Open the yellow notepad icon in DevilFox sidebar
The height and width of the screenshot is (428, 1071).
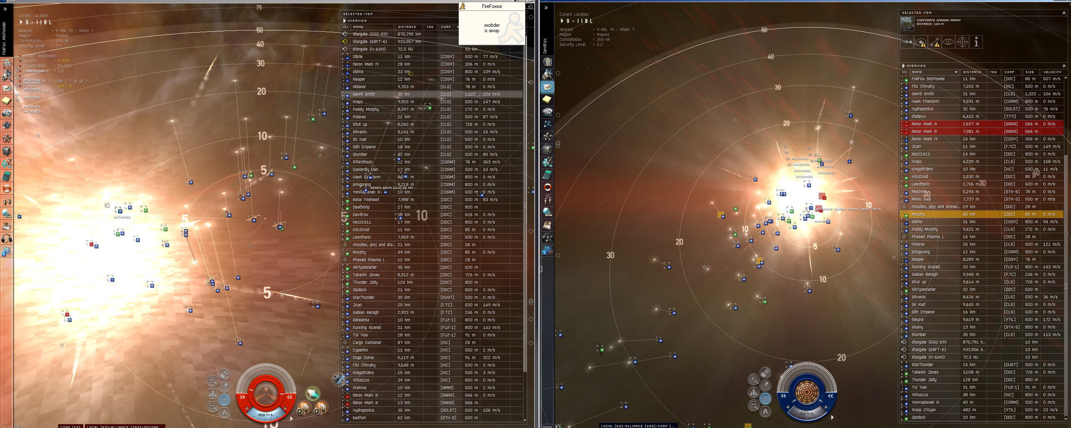[548, 99]
